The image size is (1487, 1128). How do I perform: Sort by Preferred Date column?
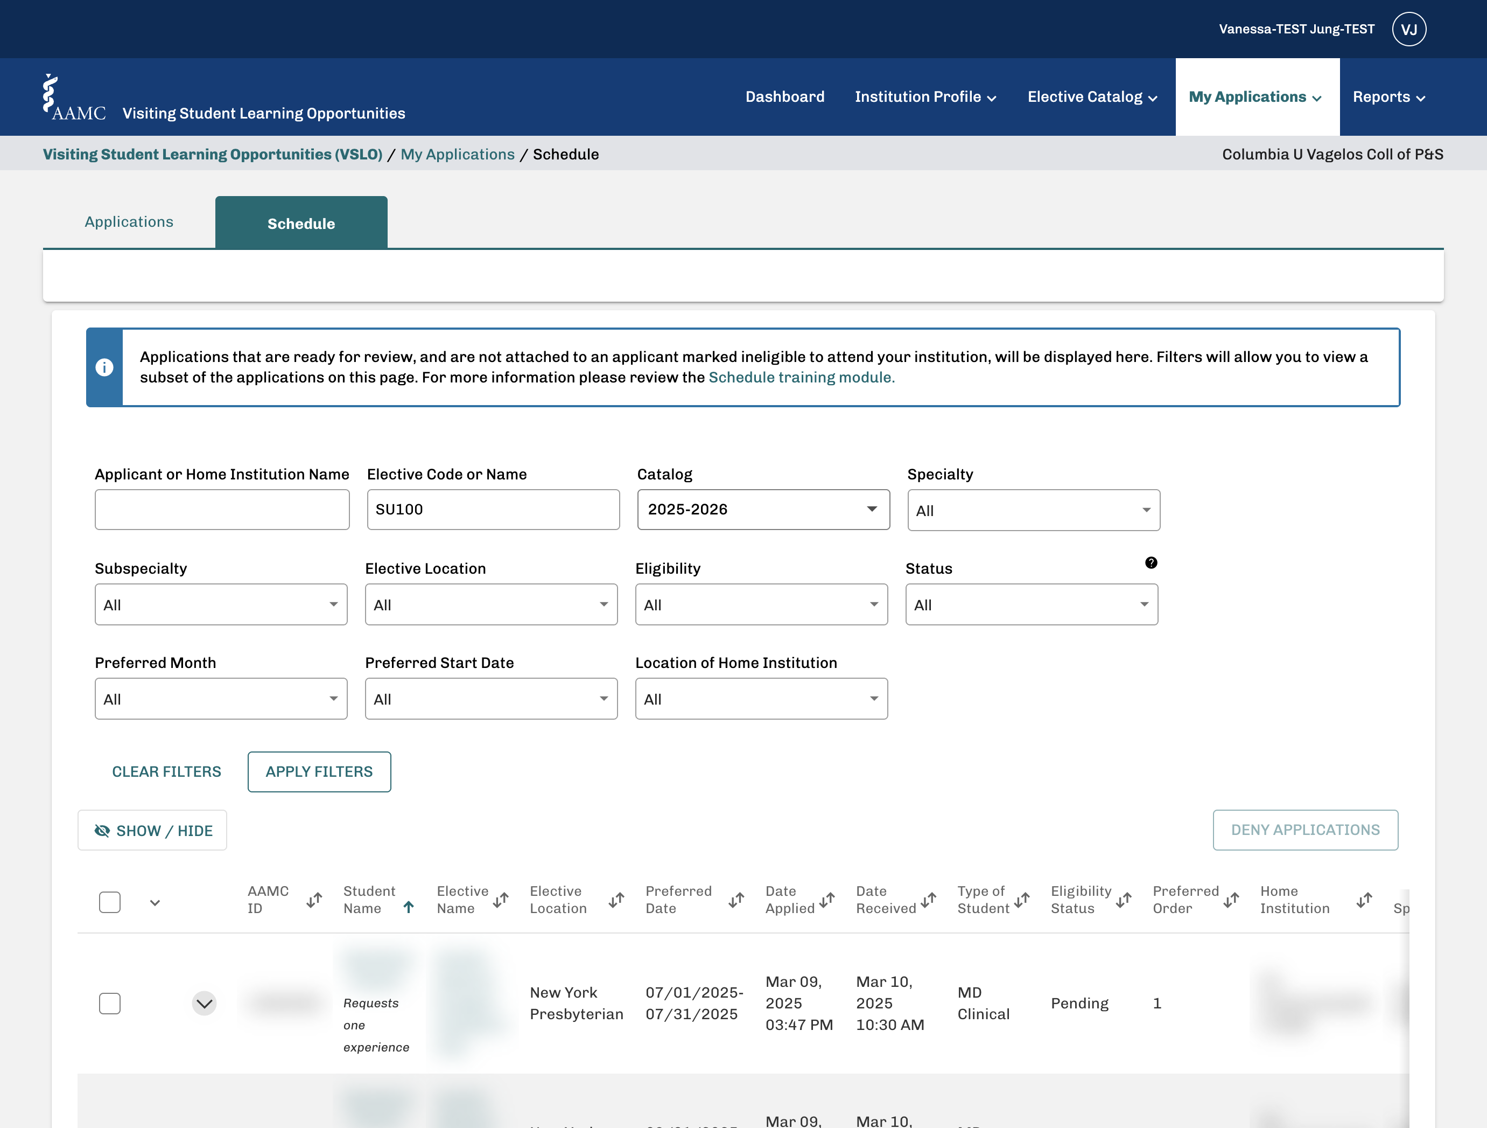pyautogui.click(x=736, y=899)
